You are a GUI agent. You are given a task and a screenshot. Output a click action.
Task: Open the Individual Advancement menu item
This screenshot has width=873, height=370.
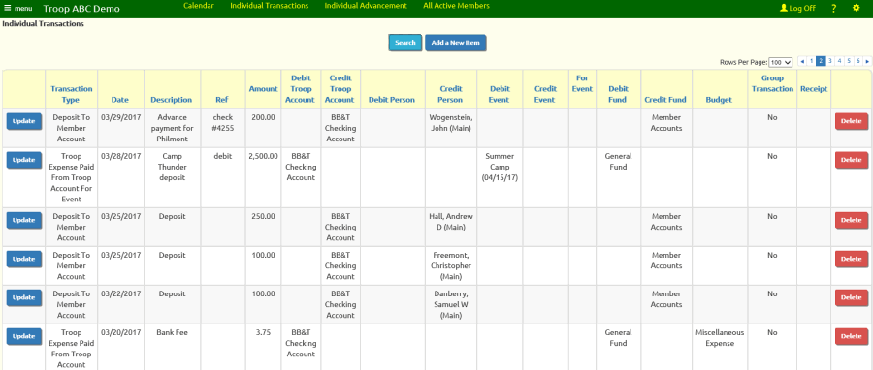(366, 6)
